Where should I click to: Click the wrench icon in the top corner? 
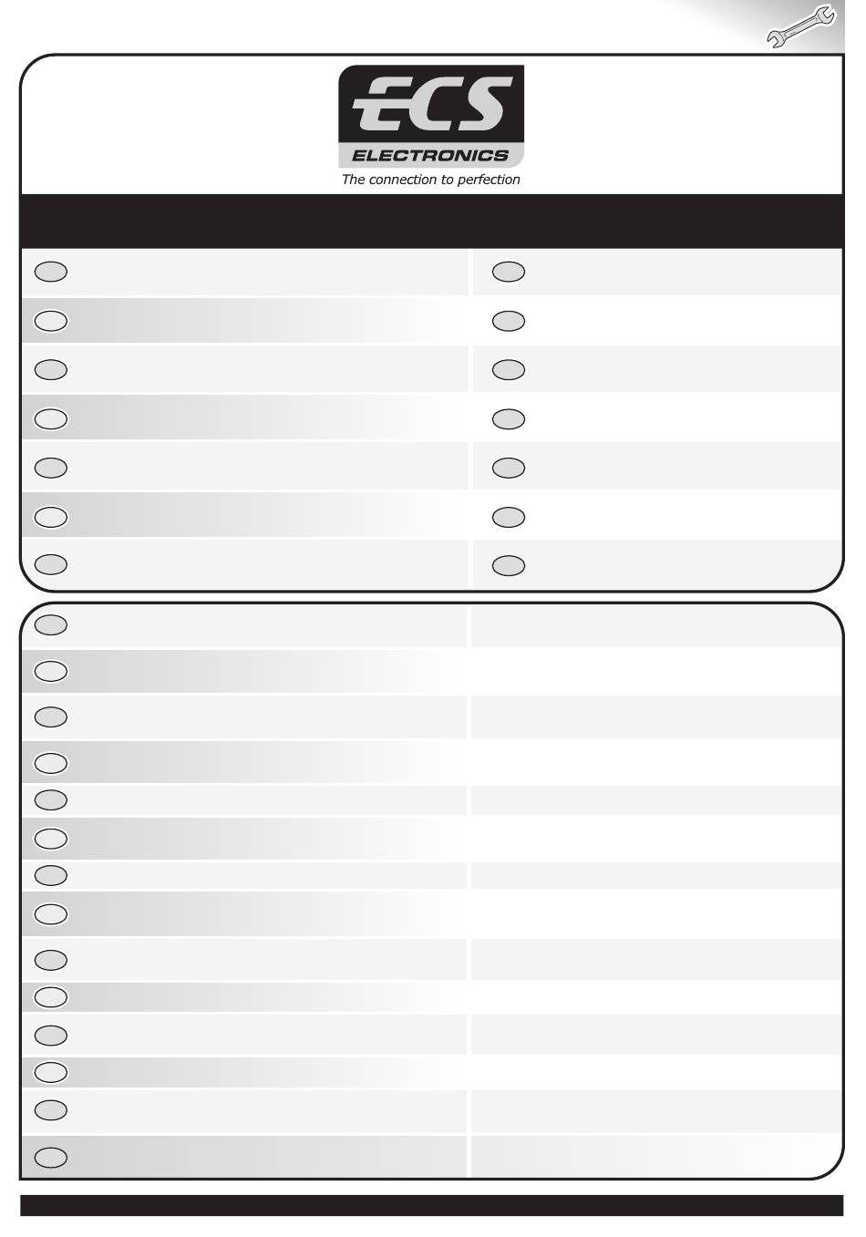800,28
